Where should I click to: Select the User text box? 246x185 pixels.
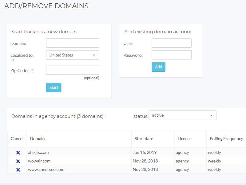pyautogui.click(x=172, y=43)
